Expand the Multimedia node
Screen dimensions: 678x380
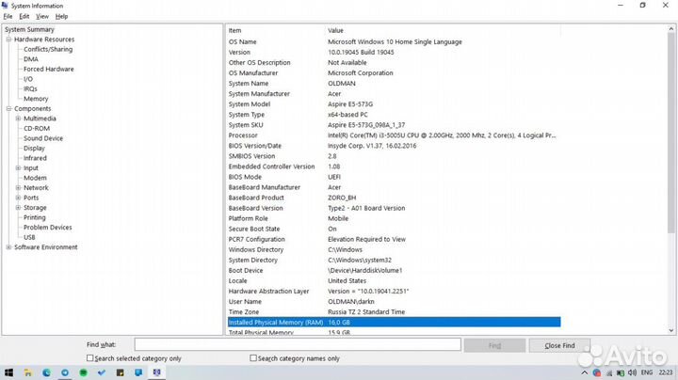(18, 119)
